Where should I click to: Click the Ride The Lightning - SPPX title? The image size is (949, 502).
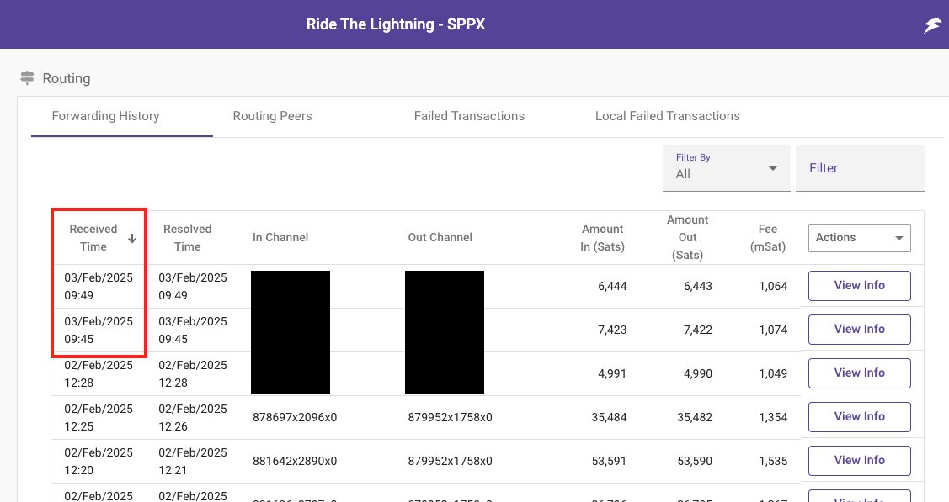[x=396, y=24]
